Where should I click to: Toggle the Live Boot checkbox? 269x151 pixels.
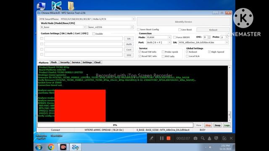(179, 30)
